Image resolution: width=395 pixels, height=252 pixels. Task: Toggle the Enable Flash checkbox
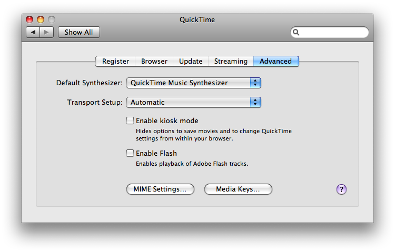(x=130, y=153)
